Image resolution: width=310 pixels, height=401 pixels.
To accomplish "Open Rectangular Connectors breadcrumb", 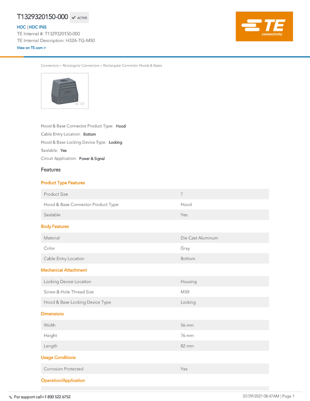I will [x=81, y=66].
